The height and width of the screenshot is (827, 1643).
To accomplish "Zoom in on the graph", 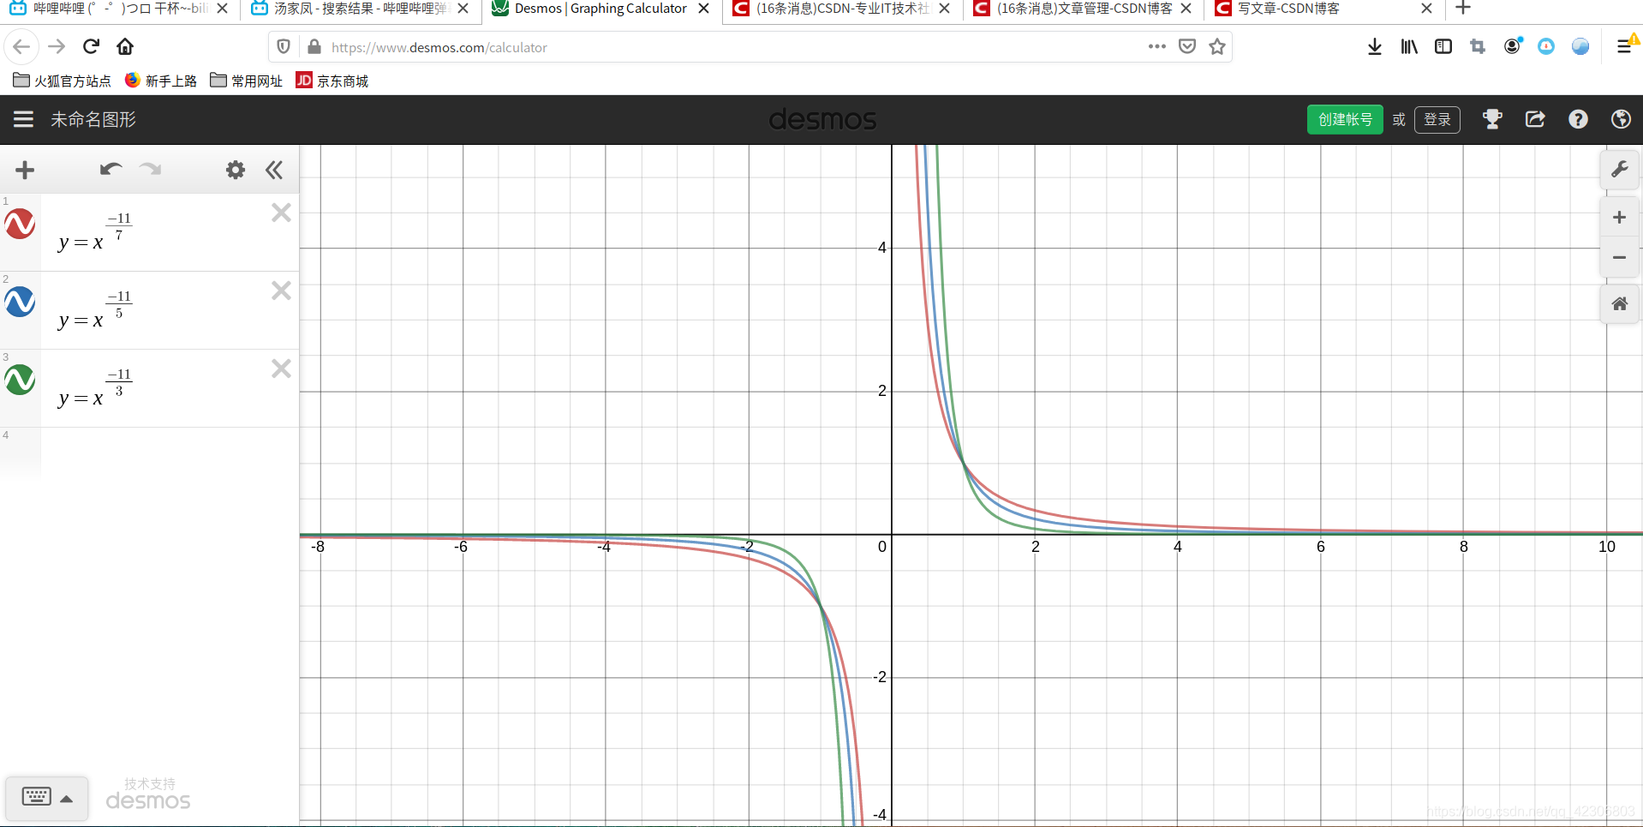I will (1620, 218).
